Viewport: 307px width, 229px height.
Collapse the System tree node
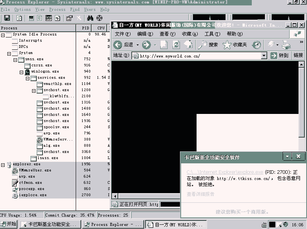(x=9, y=54)
